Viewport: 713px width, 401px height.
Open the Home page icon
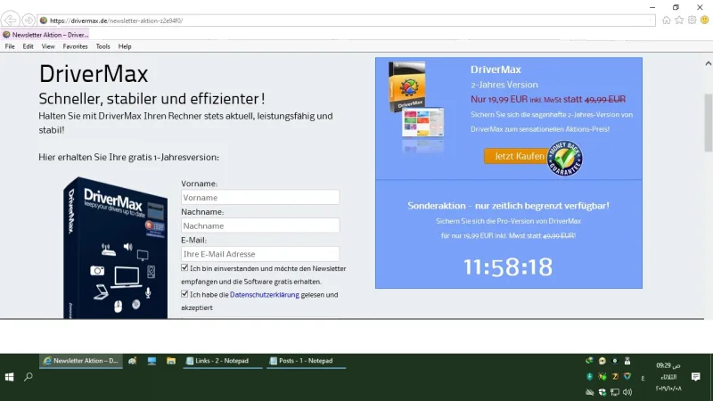(666, 20)
